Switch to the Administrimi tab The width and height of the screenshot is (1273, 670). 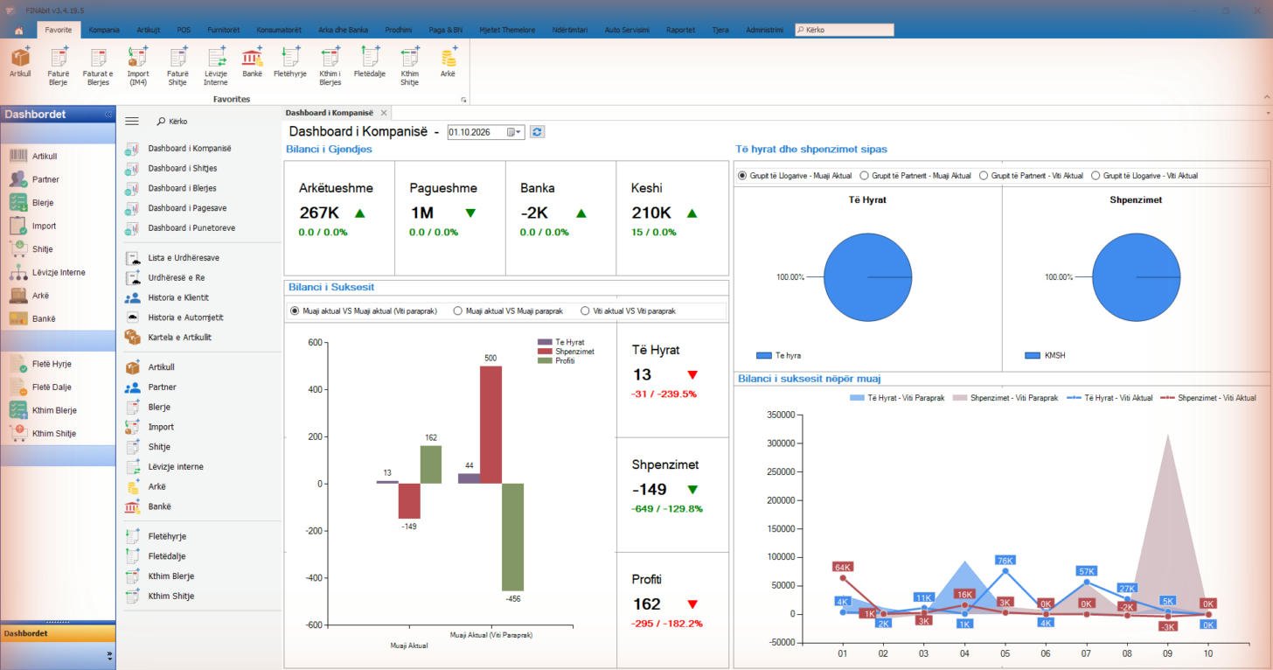point(764,30)
